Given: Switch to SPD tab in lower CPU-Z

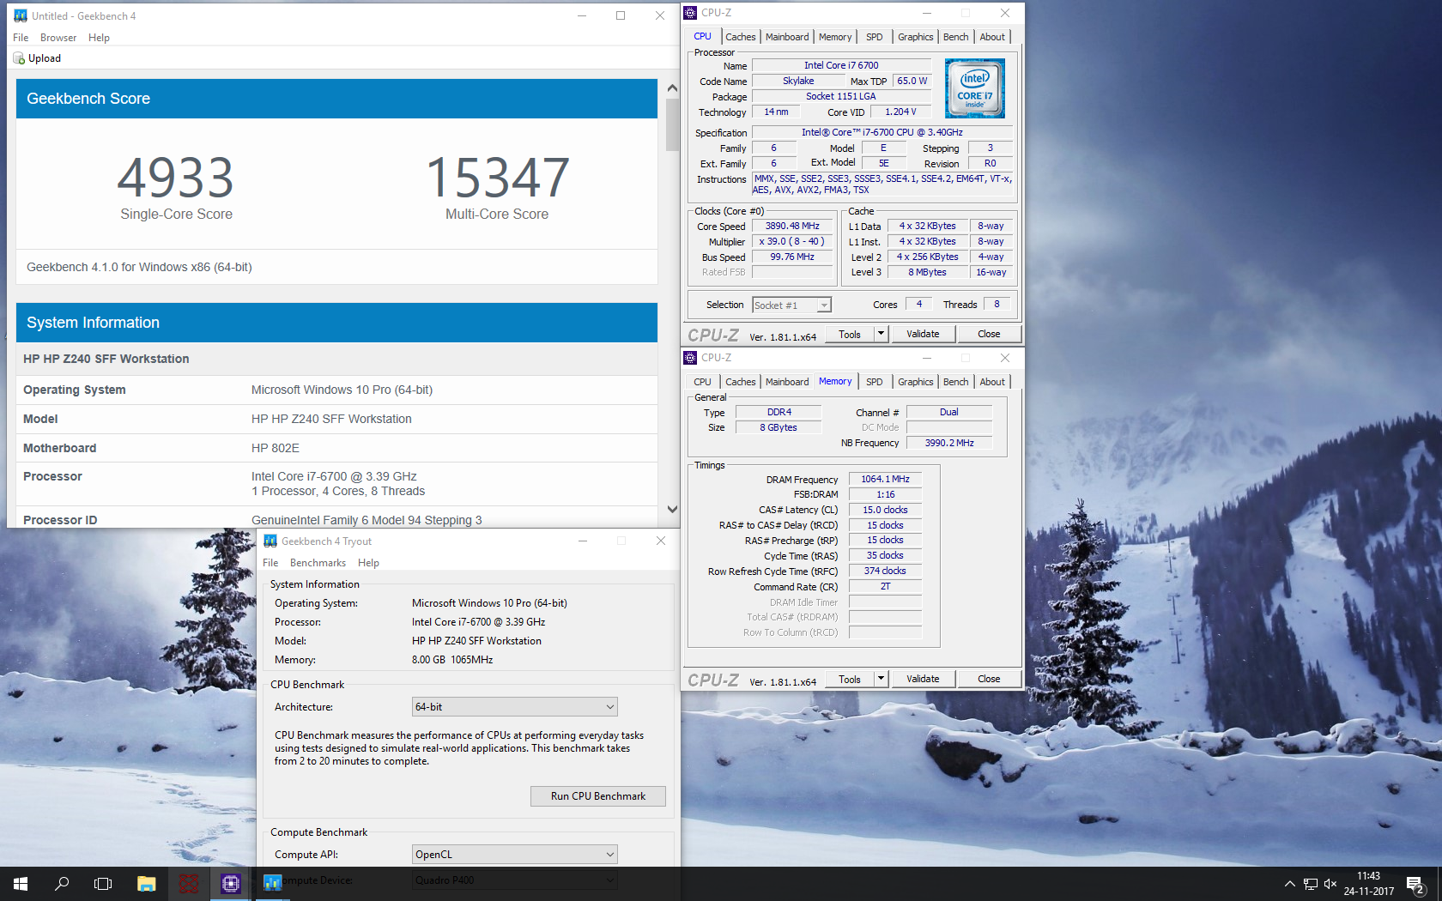Looking at the screenshot, I should point(874,382).
